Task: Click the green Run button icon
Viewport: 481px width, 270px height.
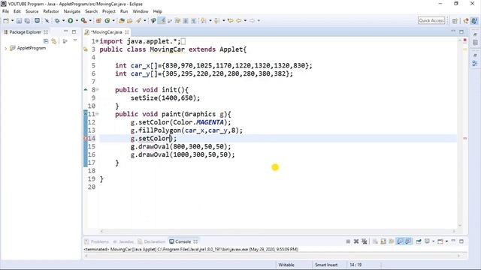Action: point(70,20)
